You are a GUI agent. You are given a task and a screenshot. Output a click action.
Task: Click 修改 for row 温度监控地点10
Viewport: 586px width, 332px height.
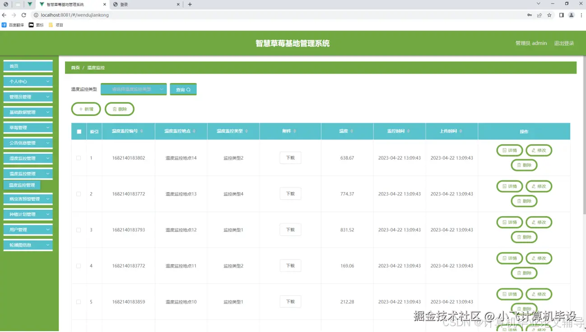tap(539, 294)
